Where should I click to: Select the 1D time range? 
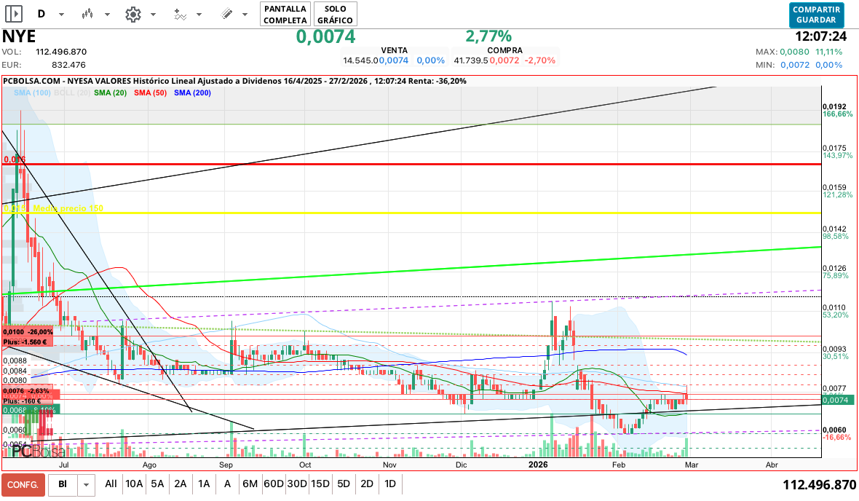point(390,484)
